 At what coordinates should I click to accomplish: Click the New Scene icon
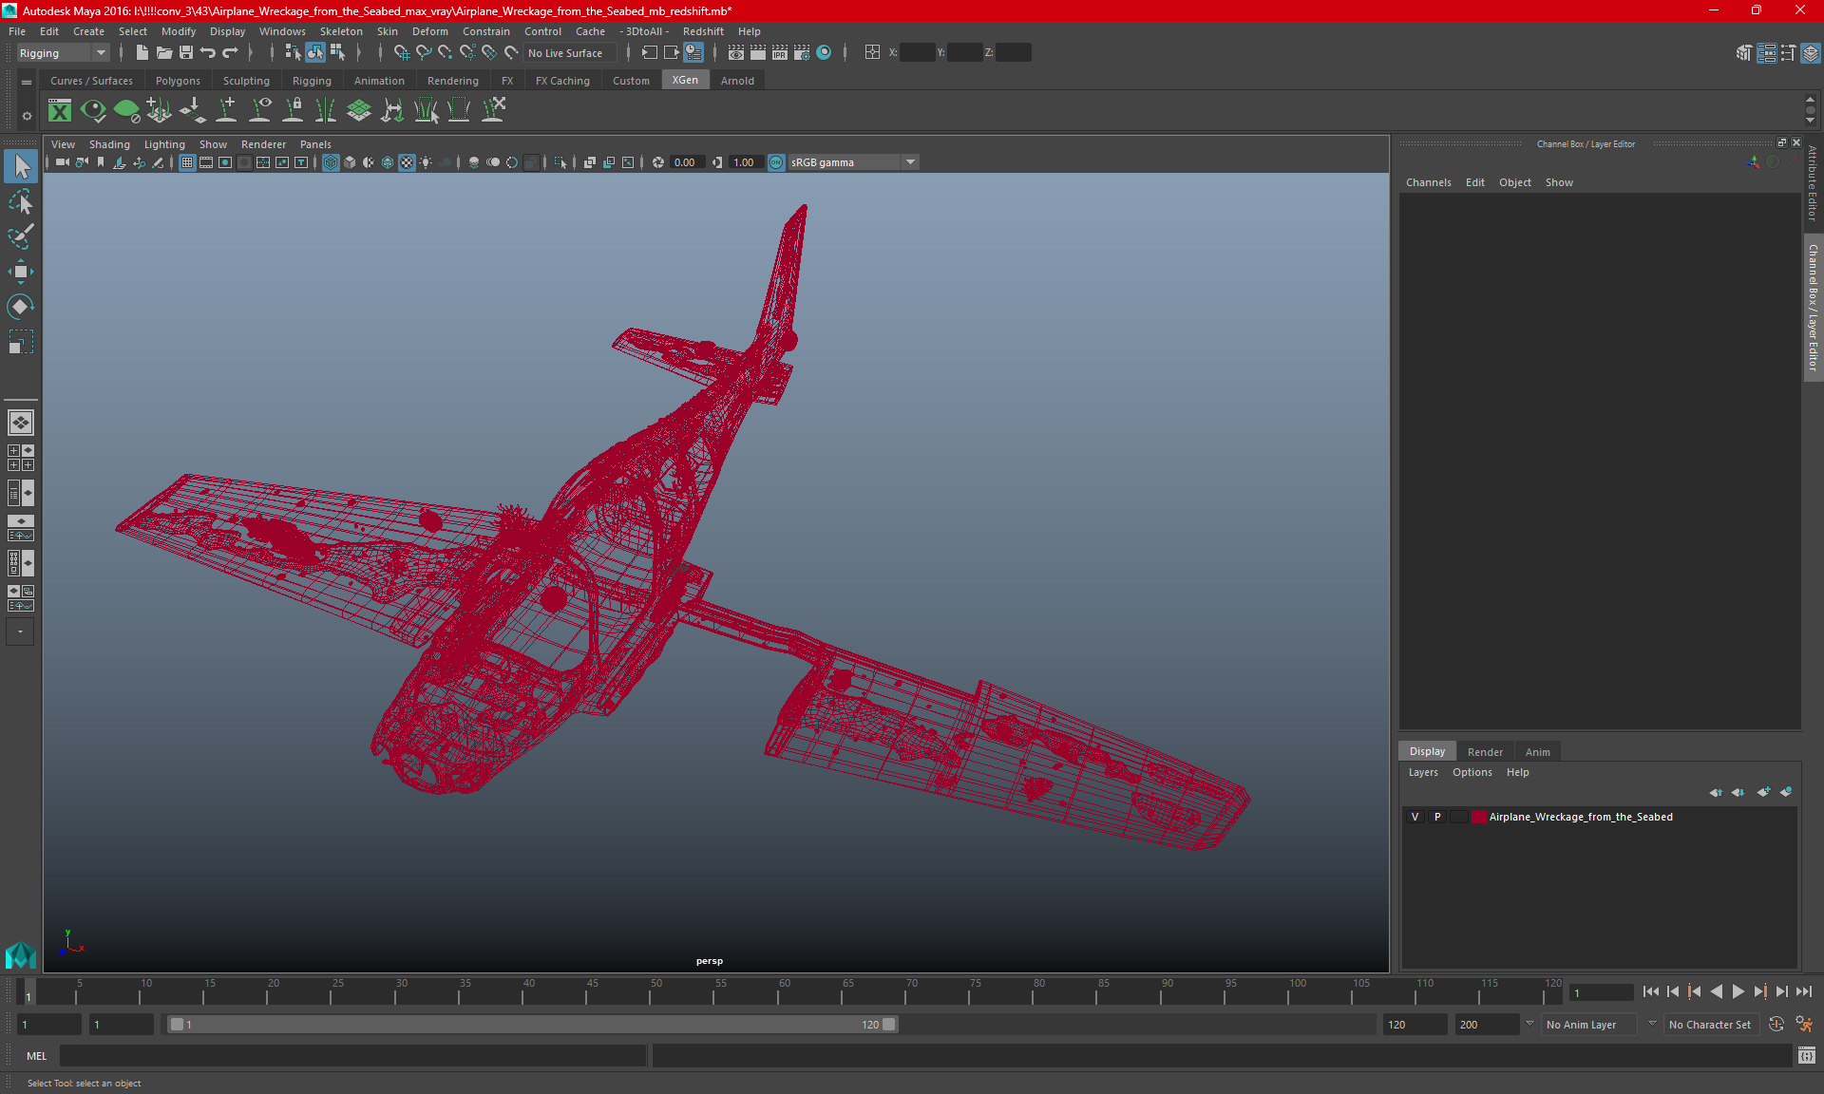(142, 53)
